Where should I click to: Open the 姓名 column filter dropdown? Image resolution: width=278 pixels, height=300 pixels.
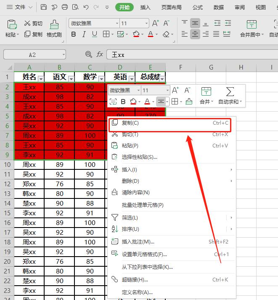click(41, 78)
